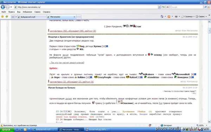The width and height of the screenshot is (211, 132).
Task: Follow the link about рекрут-кланов
Action: pyautogui.click(x=67, y=63)
